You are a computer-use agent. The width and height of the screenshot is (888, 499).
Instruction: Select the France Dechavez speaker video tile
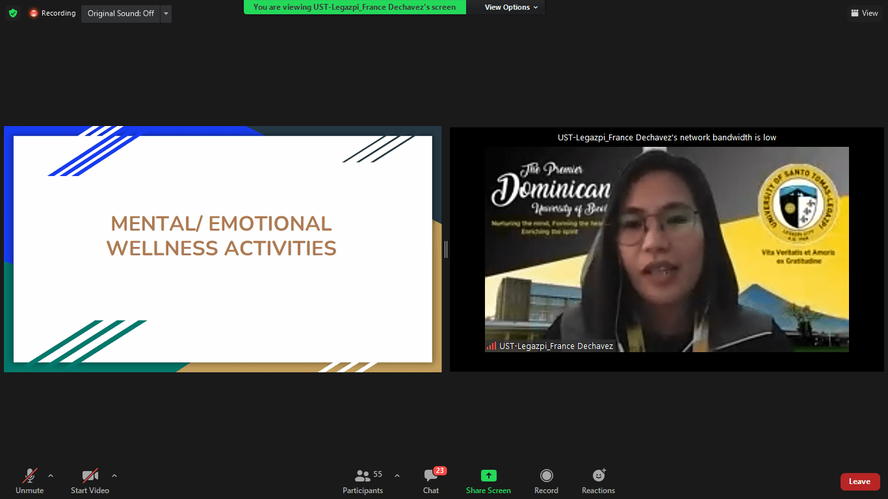click(666, 249)
